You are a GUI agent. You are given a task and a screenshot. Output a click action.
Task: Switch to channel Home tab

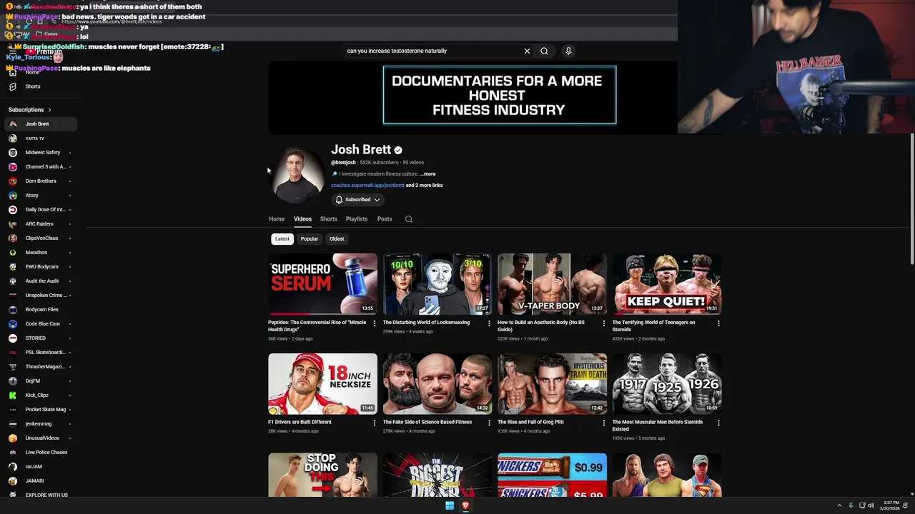tap(277, 219)
